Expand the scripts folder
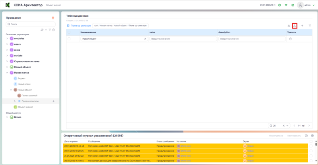318x165 pixels. pyautogui.click(x=7, y=56)
